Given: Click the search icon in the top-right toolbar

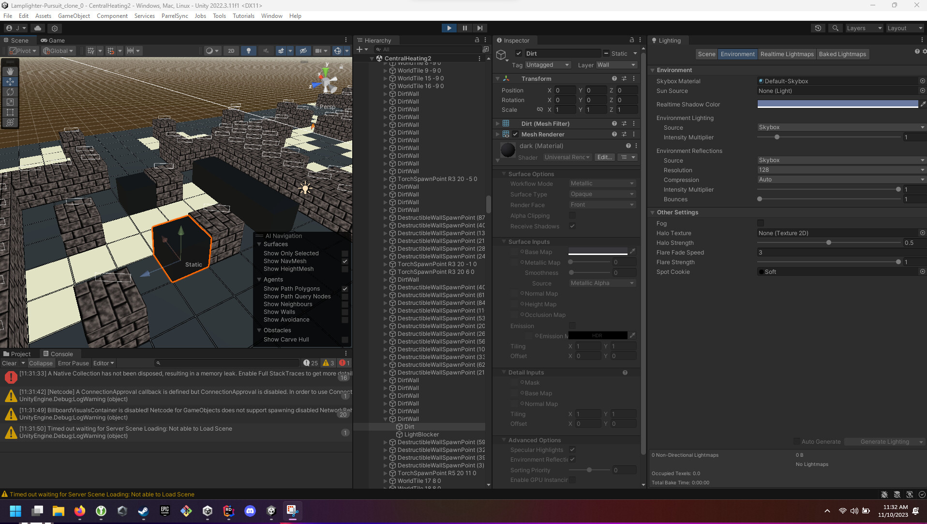Looking at the screenshot, I should (835, 28).
